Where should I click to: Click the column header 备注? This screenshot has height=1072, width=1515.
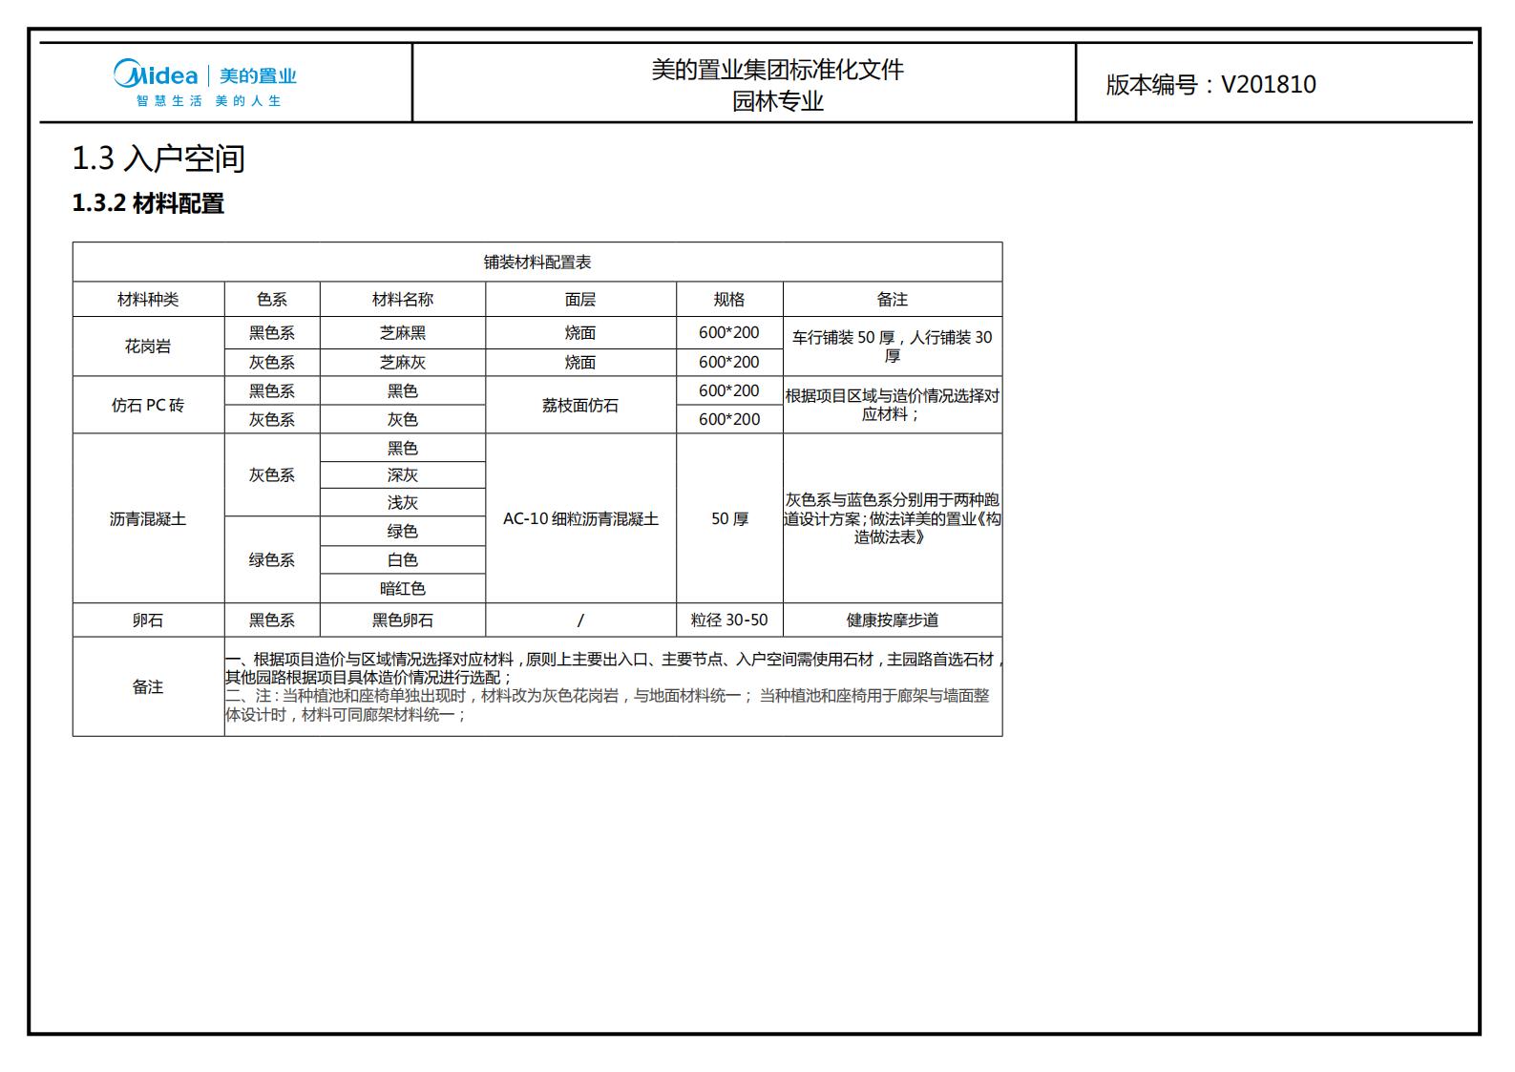click(x=893, y=299)
